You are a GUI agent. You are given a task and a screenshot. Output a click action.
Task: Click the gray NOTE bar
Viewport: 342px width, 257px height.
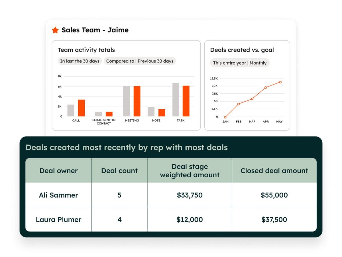[151, 112]
